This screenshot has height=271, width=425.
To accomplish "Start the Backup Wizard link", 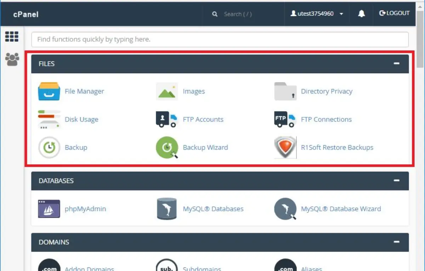I will click(205, 147).
